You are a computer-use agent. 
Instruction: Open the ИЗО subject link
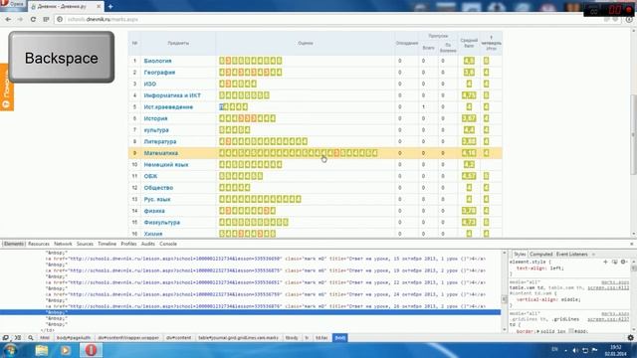(150, 84)
